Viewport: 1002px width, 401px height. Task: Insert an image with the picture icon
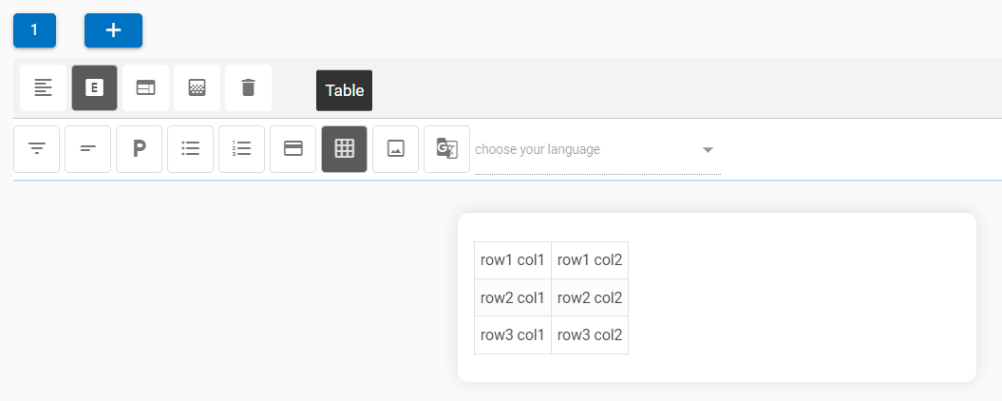(396, 149)
